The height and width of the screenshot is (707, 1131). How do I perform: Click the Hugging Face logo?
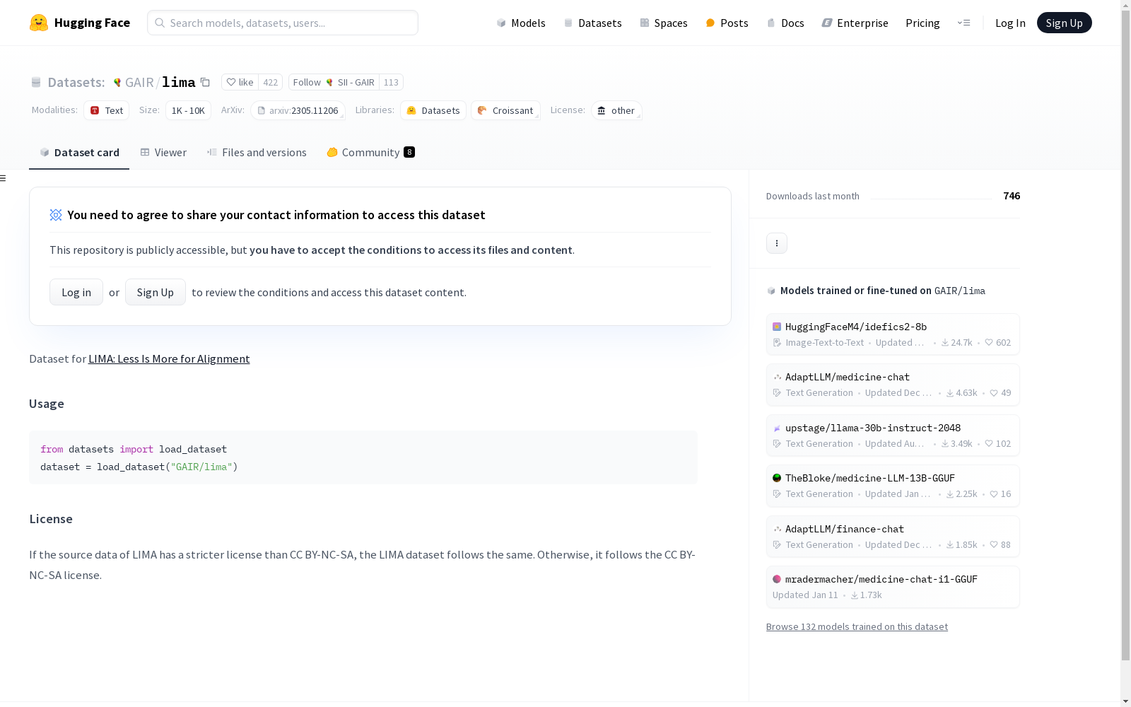80,23
